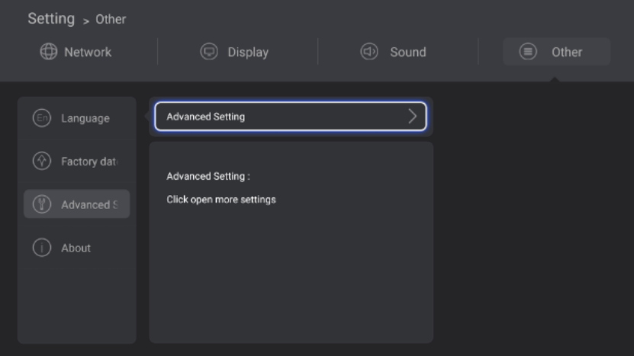The height and width of the screenshot is (356, 634).
Task: Click the Network globe icon
Action: pyautogui.click(x=49, y=52)
